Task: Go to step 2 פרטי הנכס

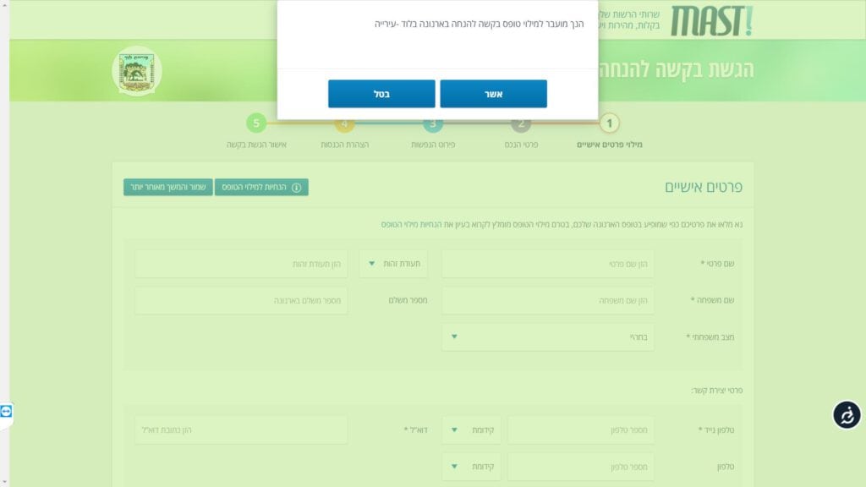Action: (x=521, y=124)
